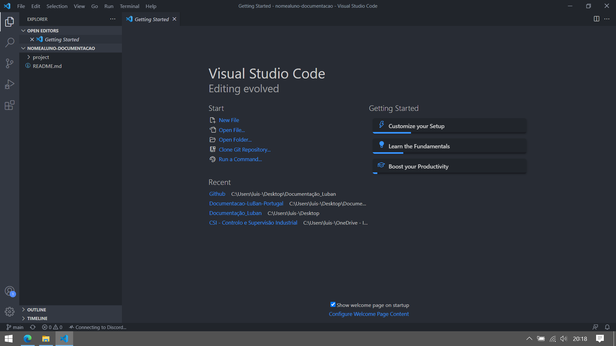The height and width of the screenshot is (346, 616).
Task: Close Getting Started in Open Editors
Action: pos(32,39)
